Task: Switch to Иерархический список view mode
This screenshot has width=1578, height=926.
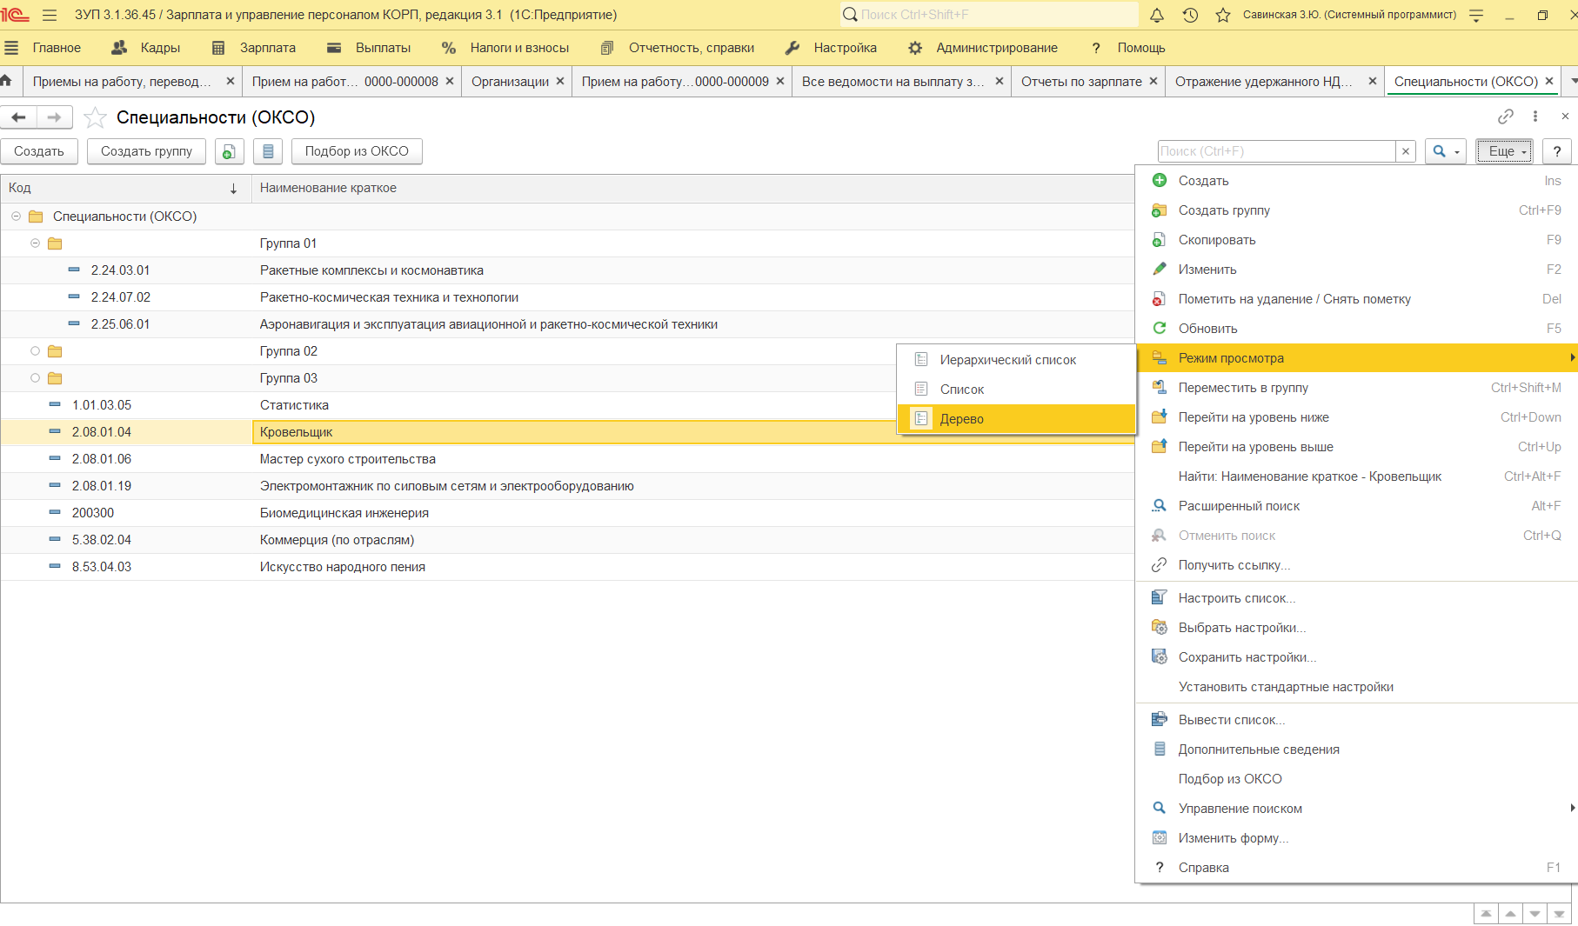Action: 1007,360
